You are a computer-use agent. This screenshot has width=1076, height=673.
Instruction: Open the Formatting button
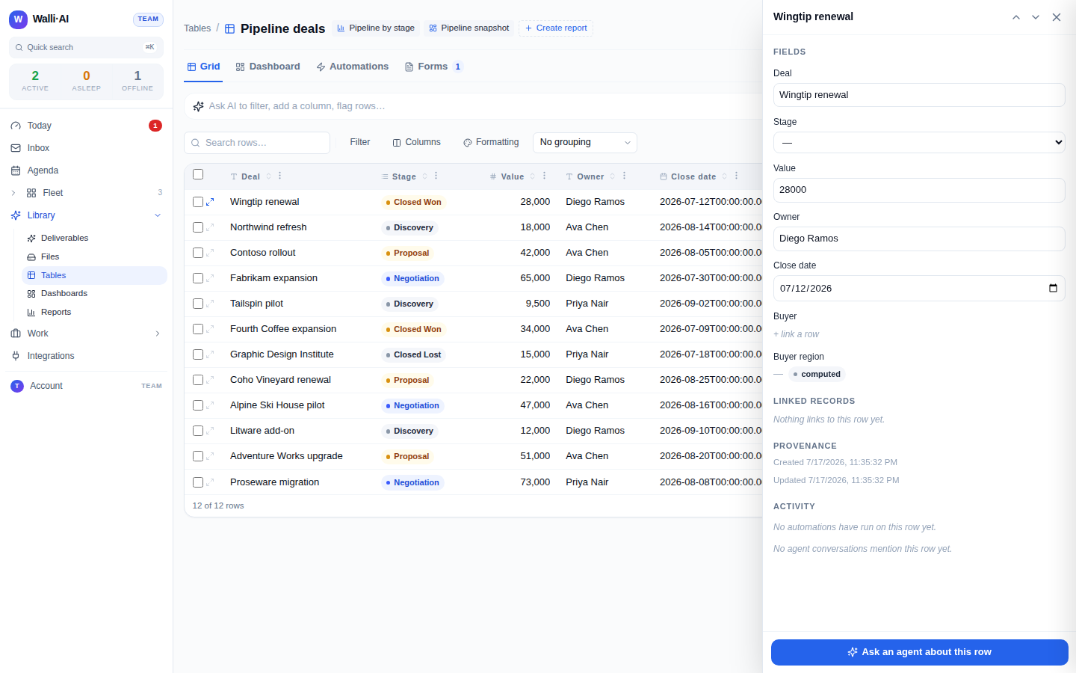[491, 142]
